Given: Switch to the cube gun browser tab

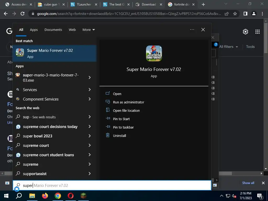Looking at the screenshot, I should pyautogui.click(x=52, y=4).
